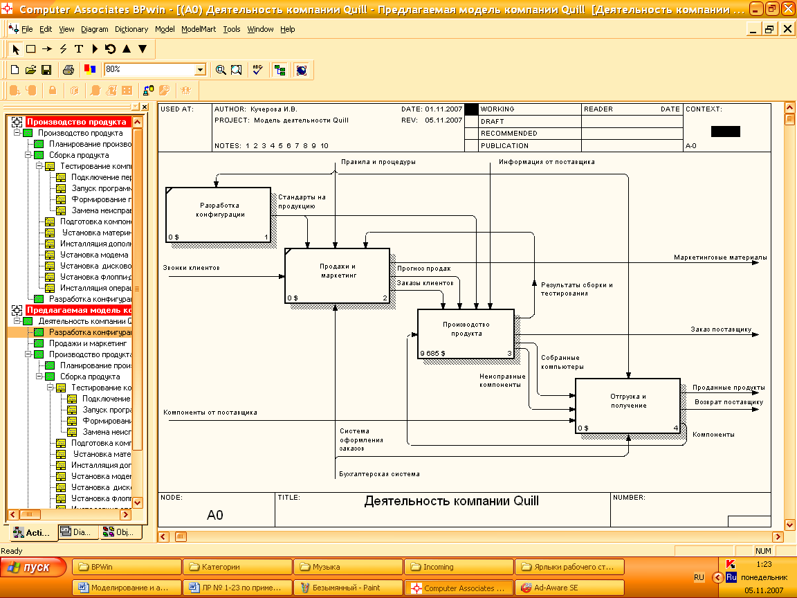Select the squiggle lightning tool
The height and width of the screenshot is (598, 797).
pos(63,49)
